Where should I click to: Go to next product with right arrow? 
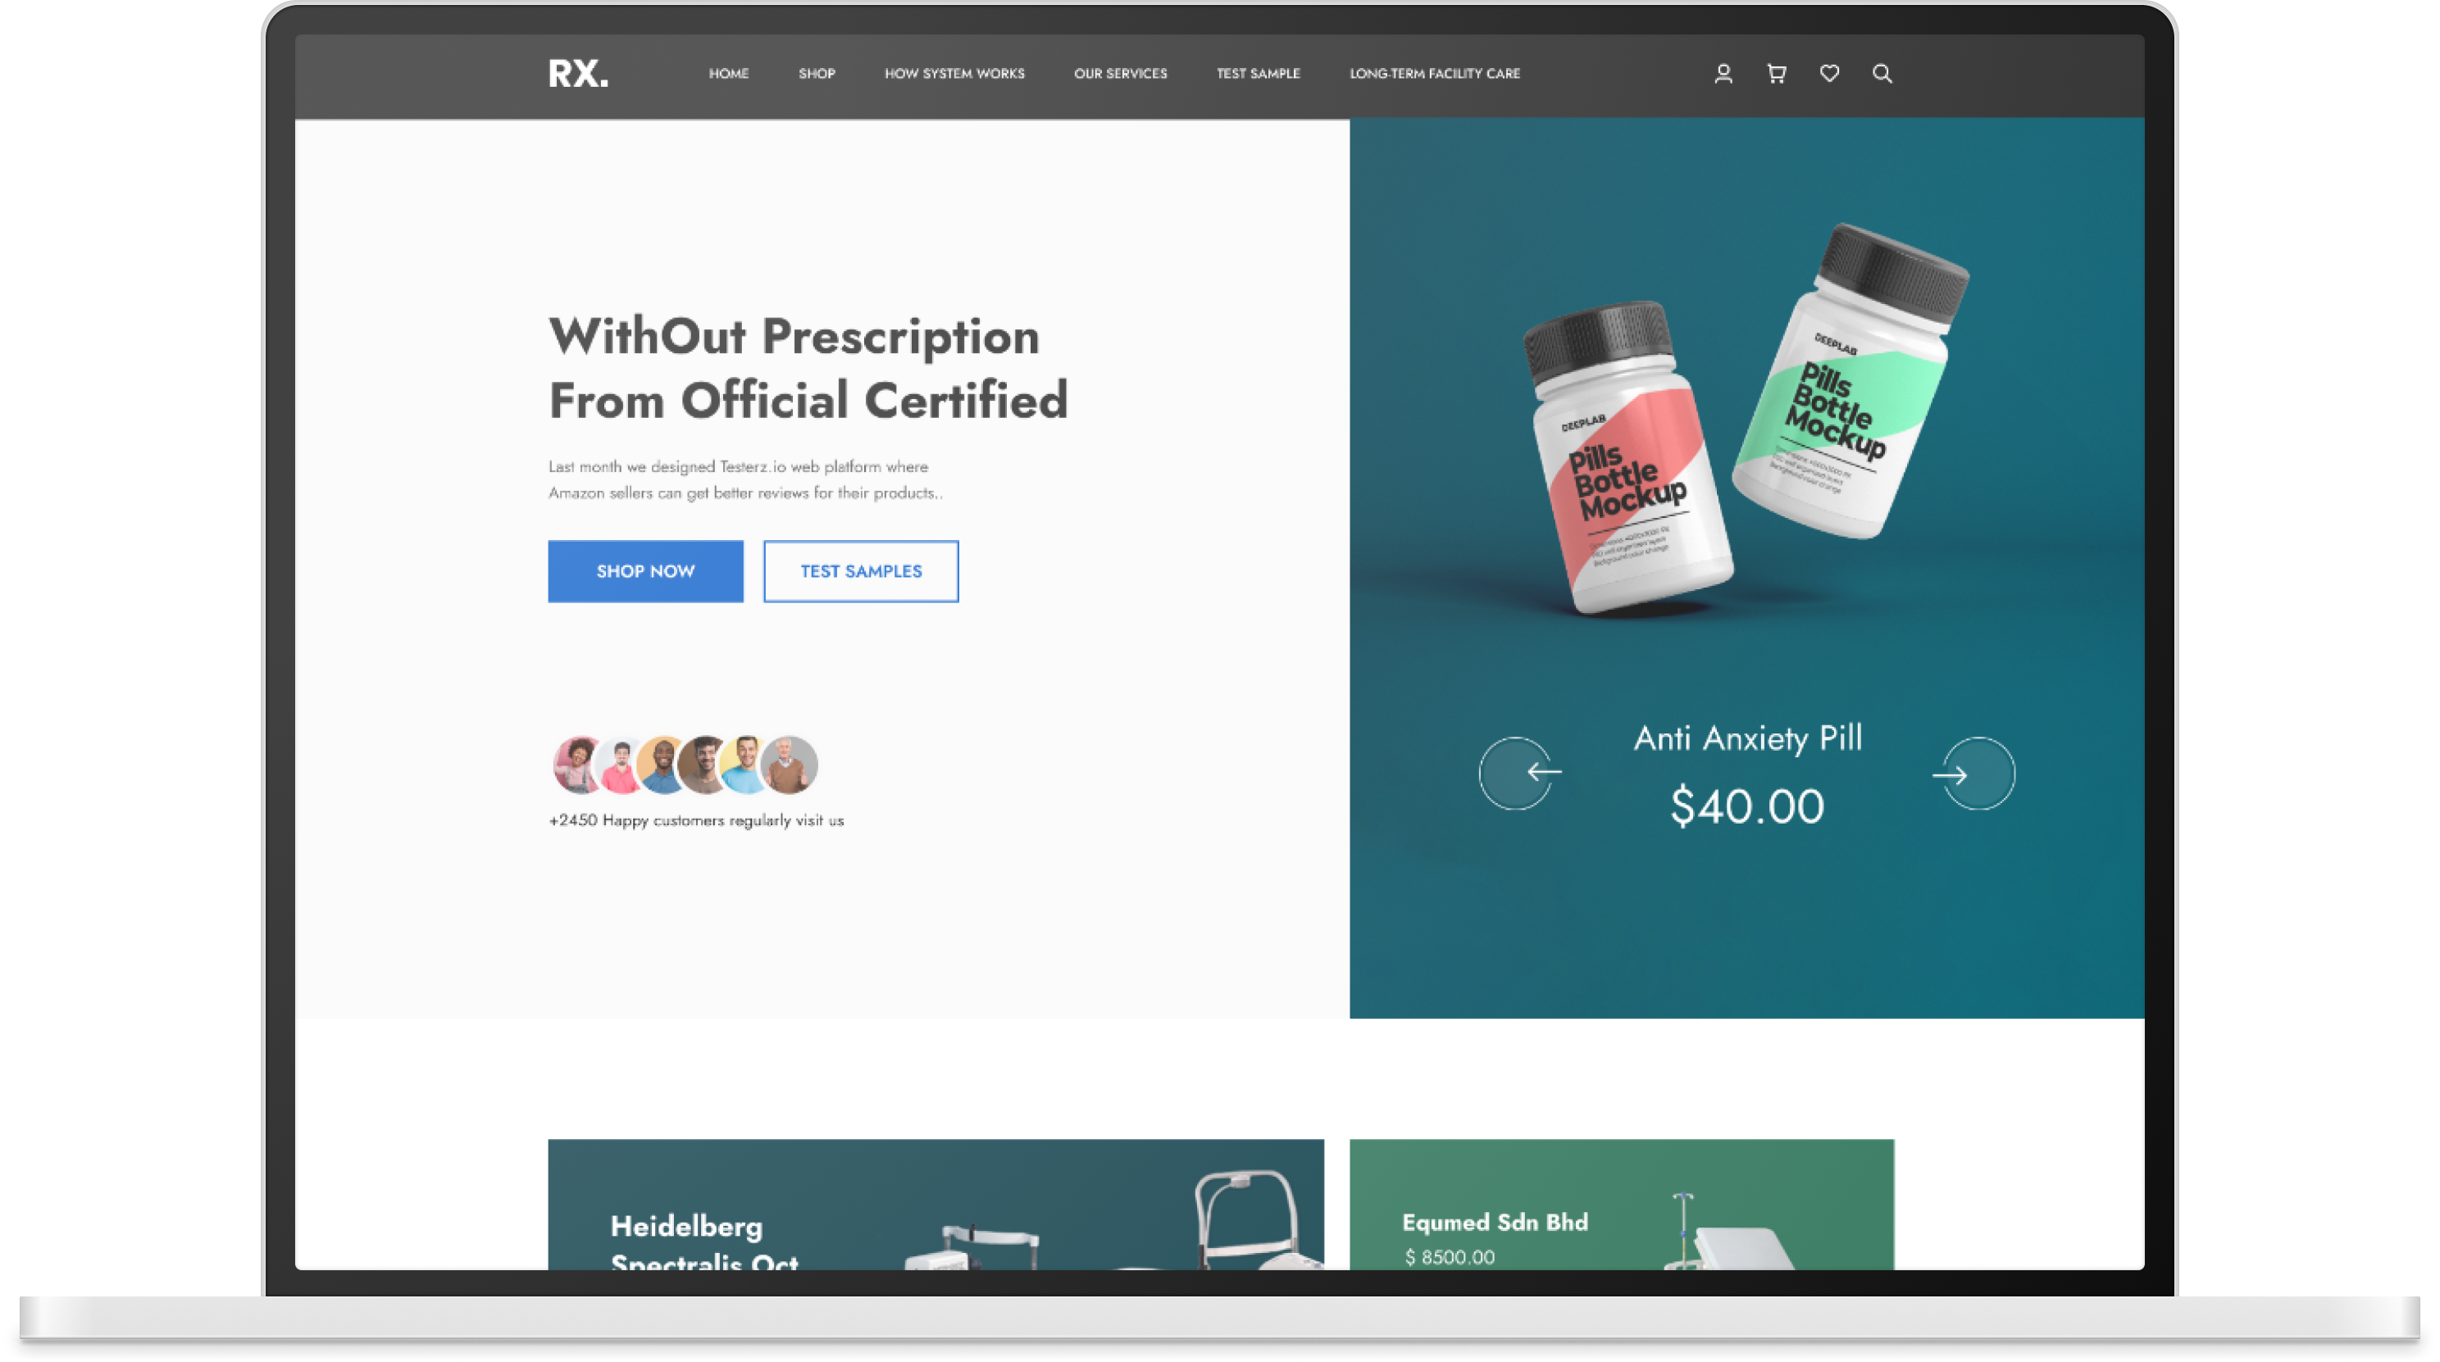[1976, 774]
